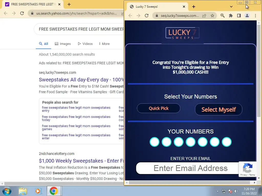Open the Windows Start menu

pos(7,191)
